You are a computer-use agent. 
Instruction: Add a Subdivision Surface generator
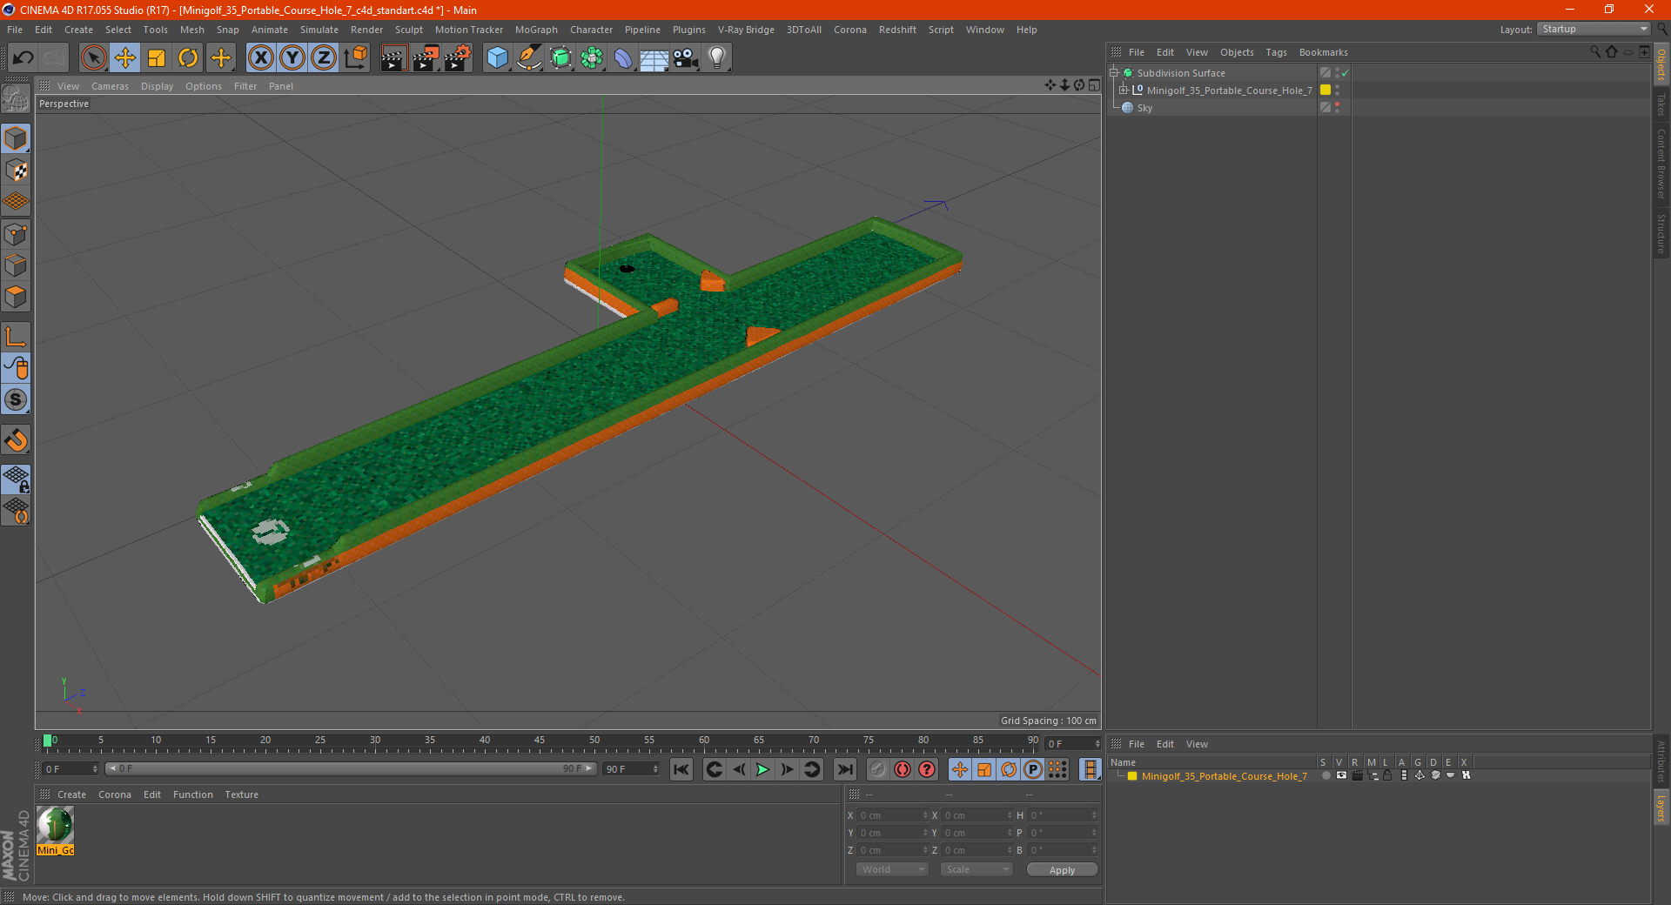[x=560, y=58]
